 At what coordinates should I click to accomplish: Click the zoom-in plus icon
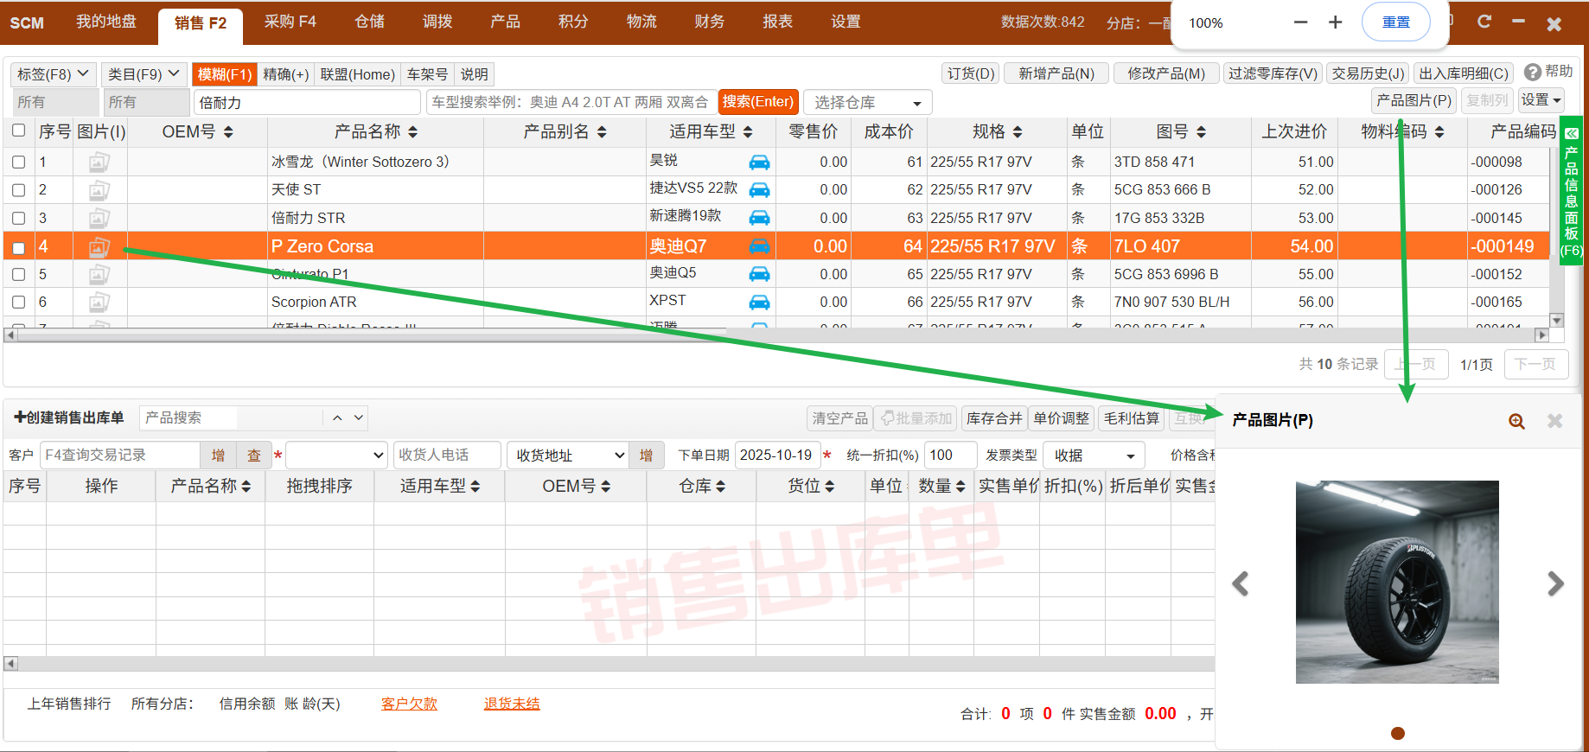pyautogui.click(x=1335, y=22)
